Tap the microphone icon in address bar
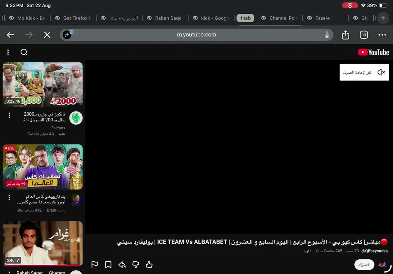 click(x=327, y=35)
